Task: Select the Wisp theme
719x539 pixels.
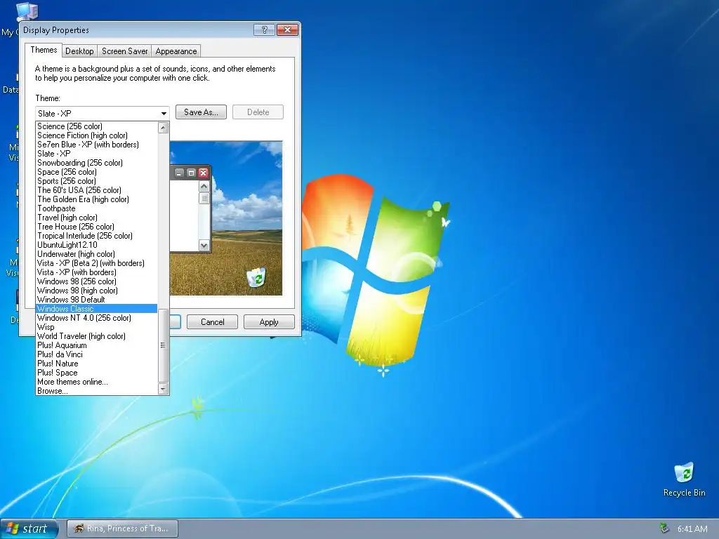Action: click(97, 327)
